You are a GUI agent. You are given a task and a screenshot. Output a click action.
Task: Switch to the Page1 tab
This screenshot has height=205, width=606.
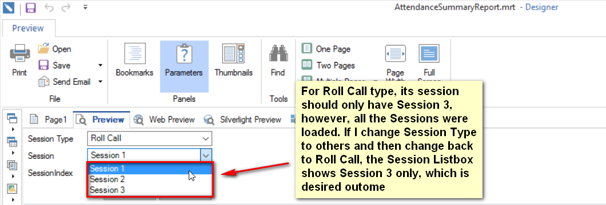pos(50,120)
